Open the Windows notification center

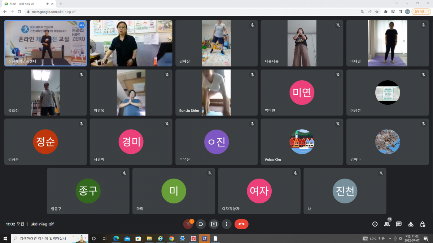click(x=426, y=238)
